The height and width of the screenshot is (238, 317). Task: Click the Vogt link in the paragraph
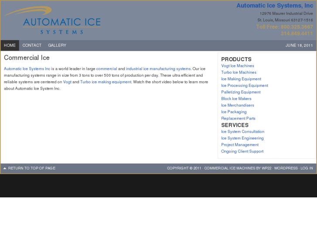click(67, 82)
